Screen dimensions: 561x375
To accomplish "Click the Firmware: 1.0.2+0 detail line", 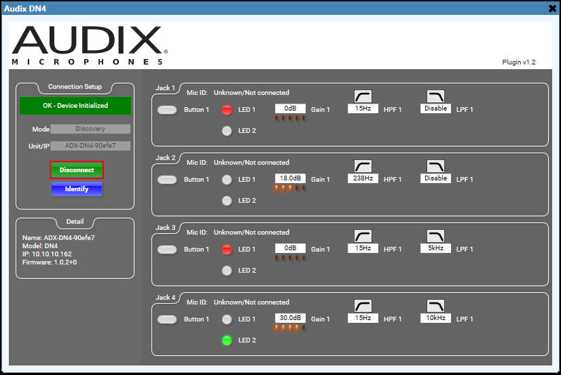I will (50, 262).
